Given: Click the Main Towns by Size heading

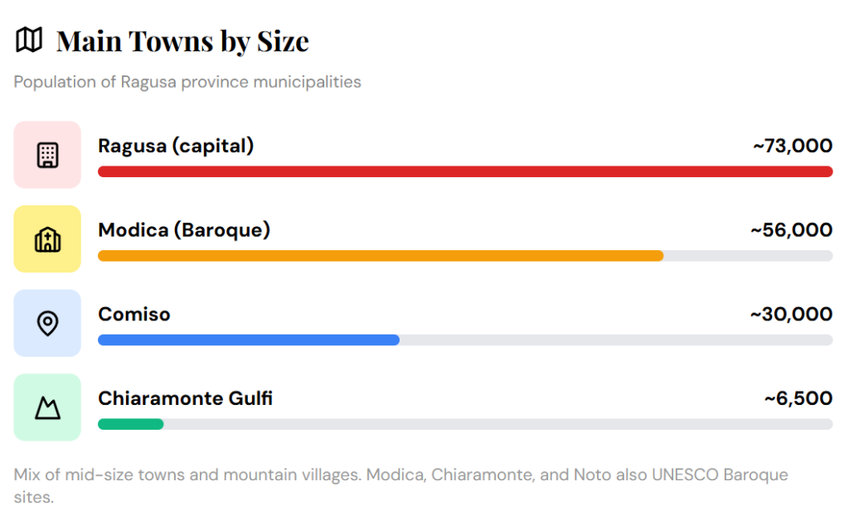Looking at the screenshot, I should pos(182,41).
